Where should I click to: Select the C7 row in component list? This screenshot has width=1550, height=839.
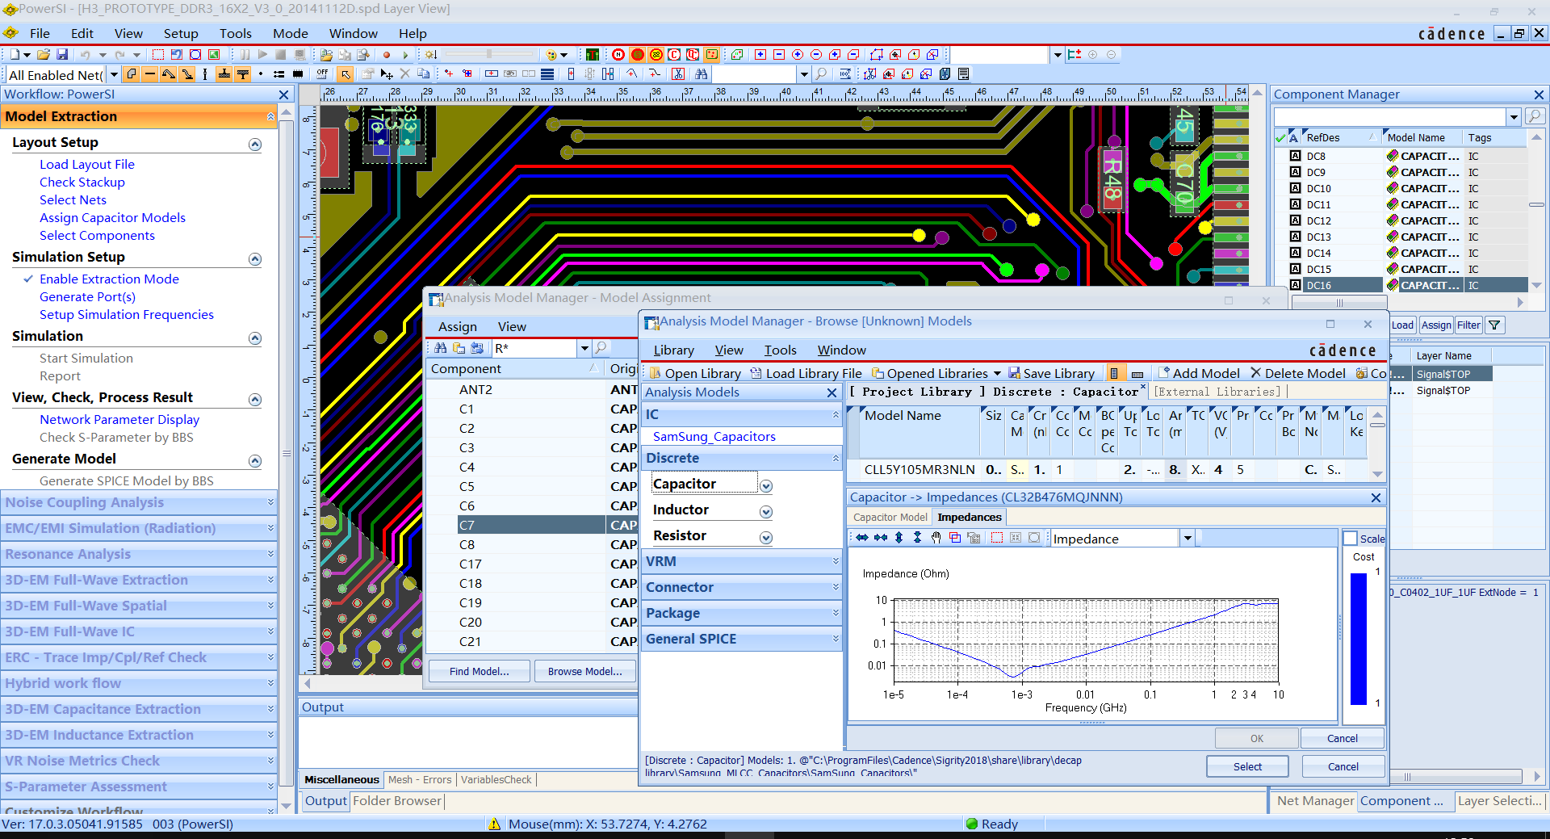click(x=533, y=525)
